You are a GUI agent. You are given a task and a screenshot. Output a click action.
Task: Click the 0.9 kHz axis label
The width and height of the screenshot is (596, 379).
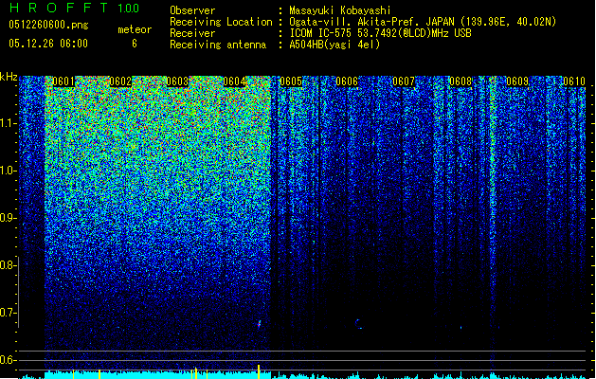point(8,218)
